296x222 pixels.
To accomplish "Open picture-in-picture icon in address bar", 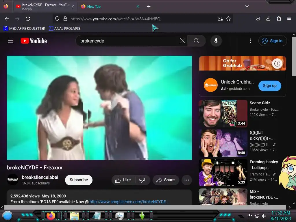I will coord(220,19).
